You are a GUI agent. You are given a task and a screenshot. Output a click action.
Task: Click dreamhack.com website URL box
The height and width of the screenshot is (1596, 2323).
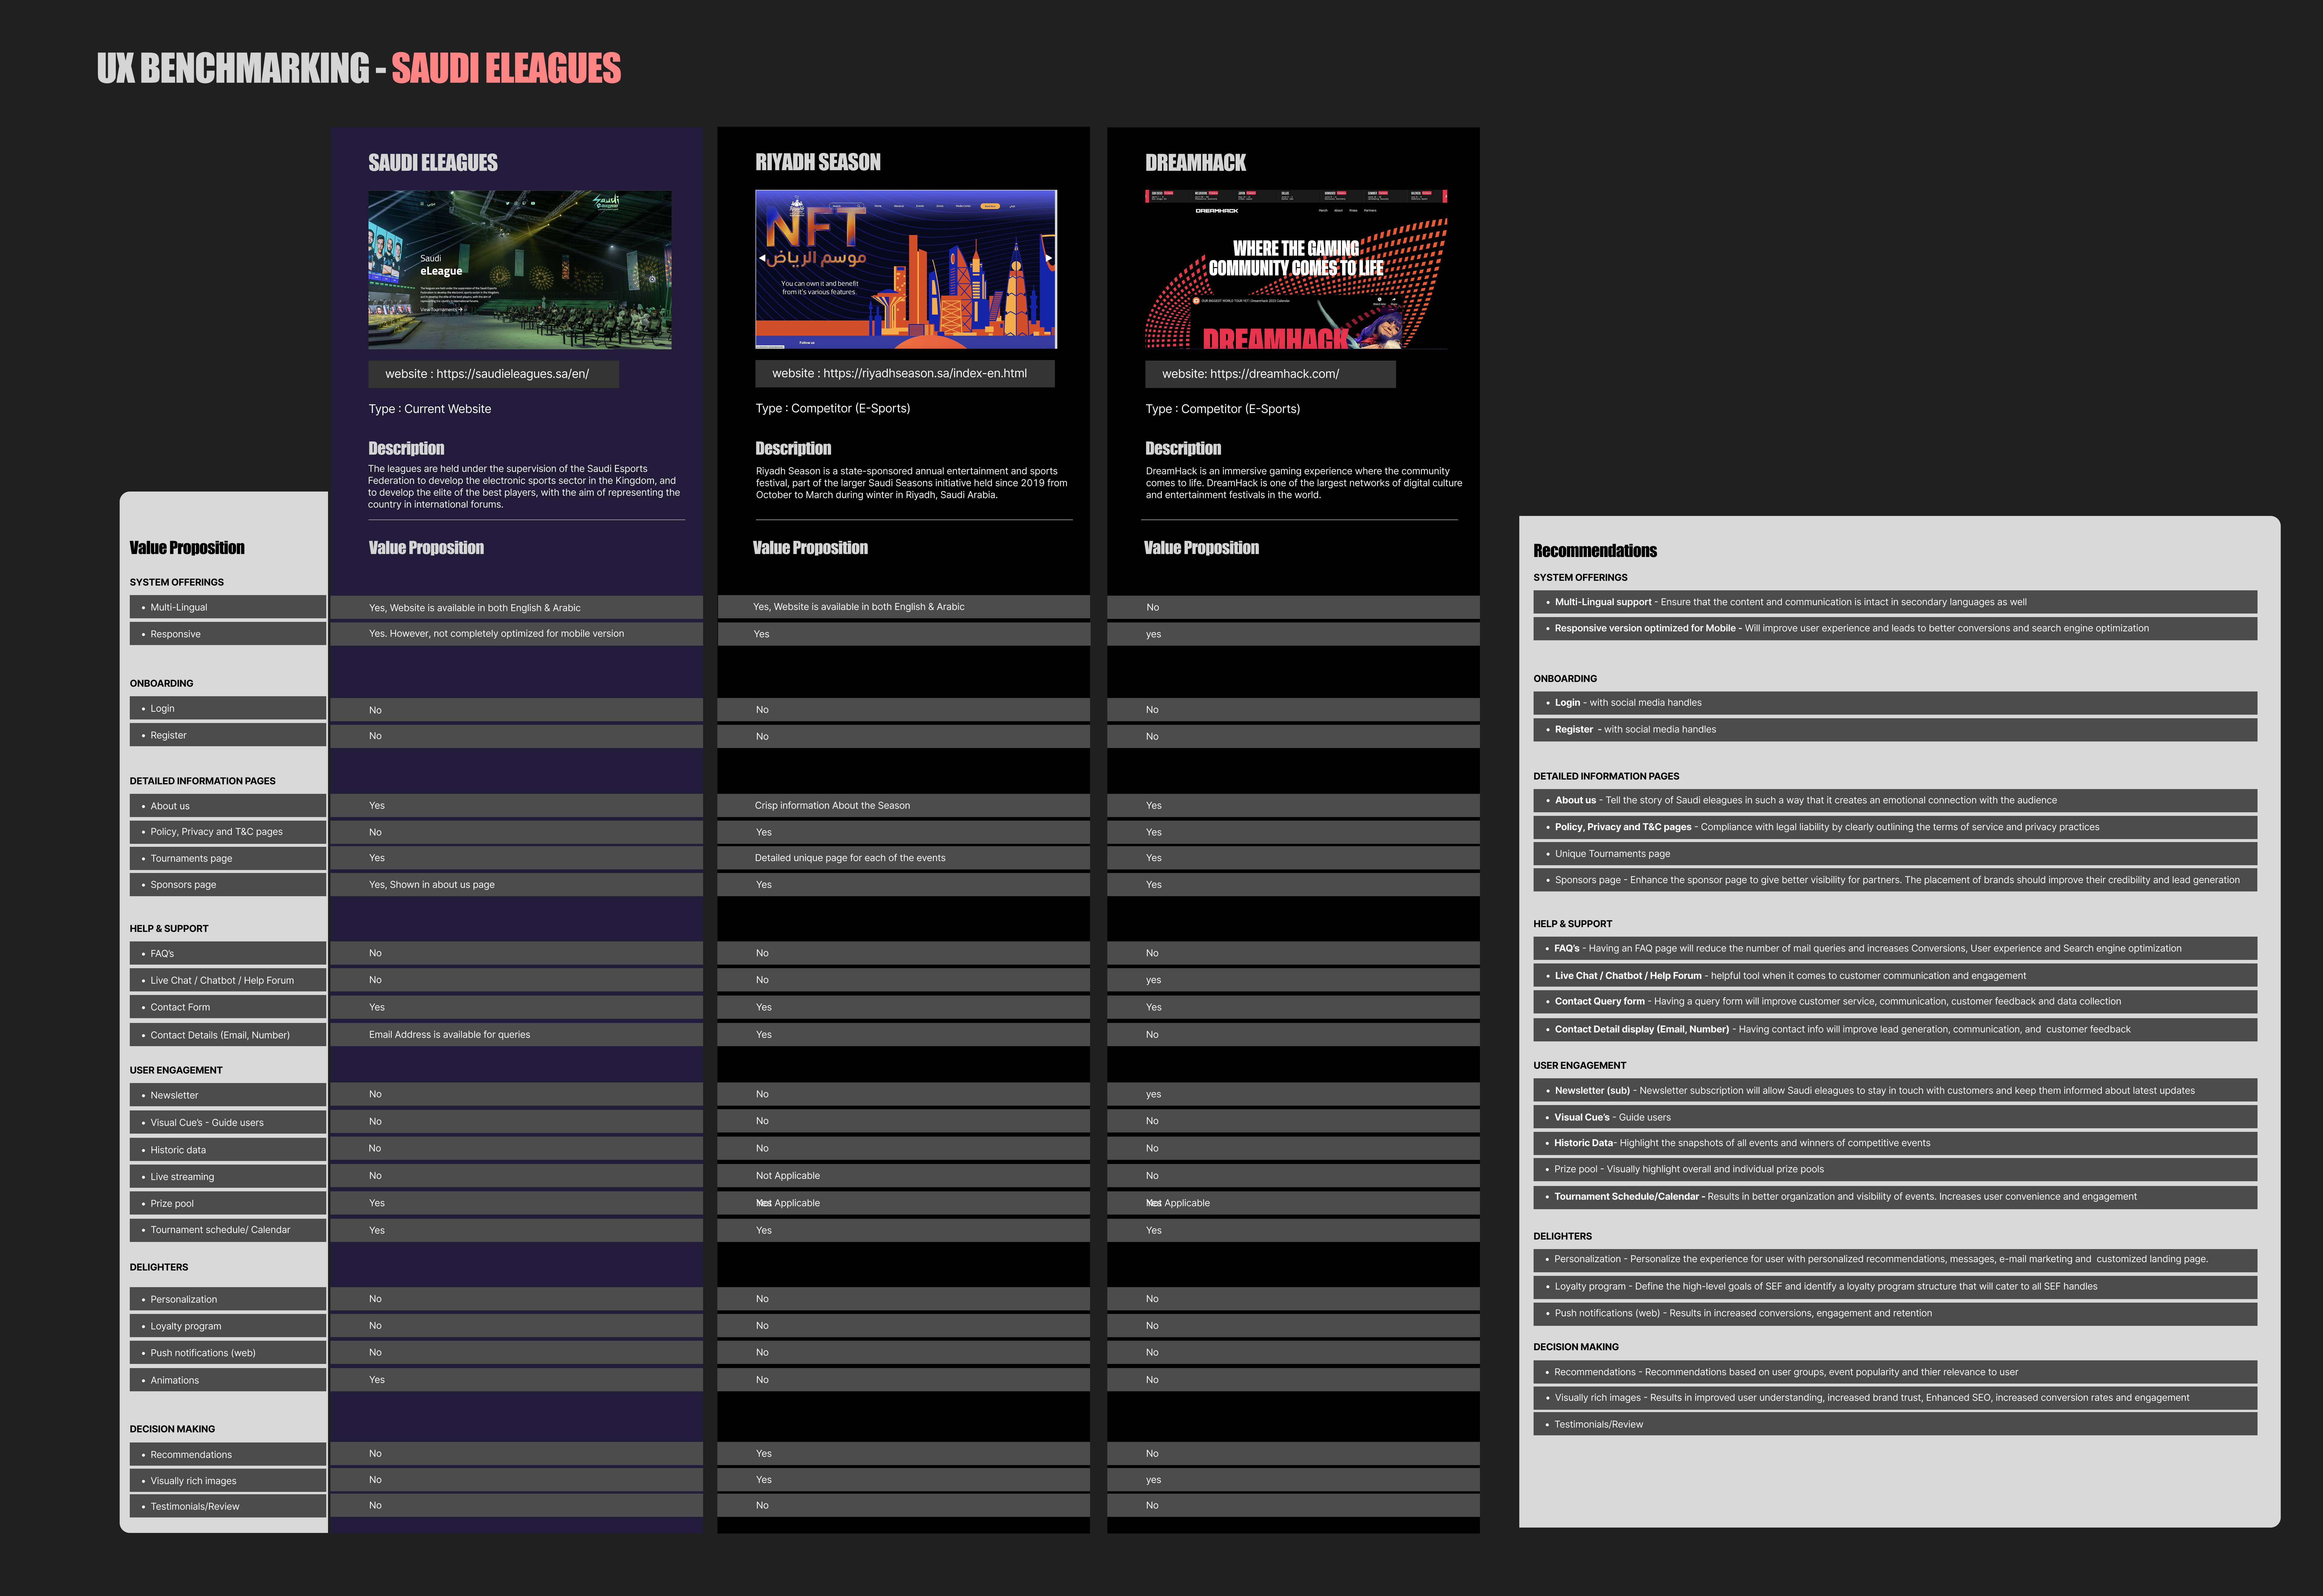1270,374
